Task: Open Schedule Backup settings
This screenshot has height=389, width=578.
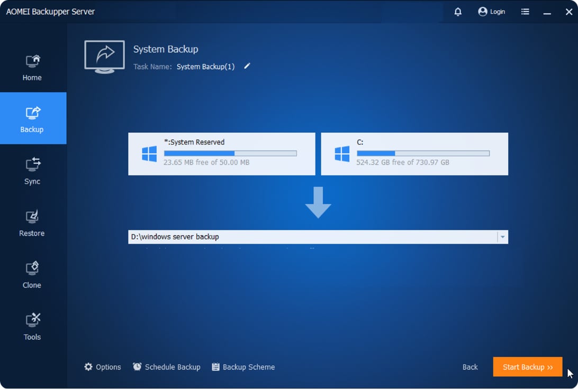Action: (x=167, y=367)
